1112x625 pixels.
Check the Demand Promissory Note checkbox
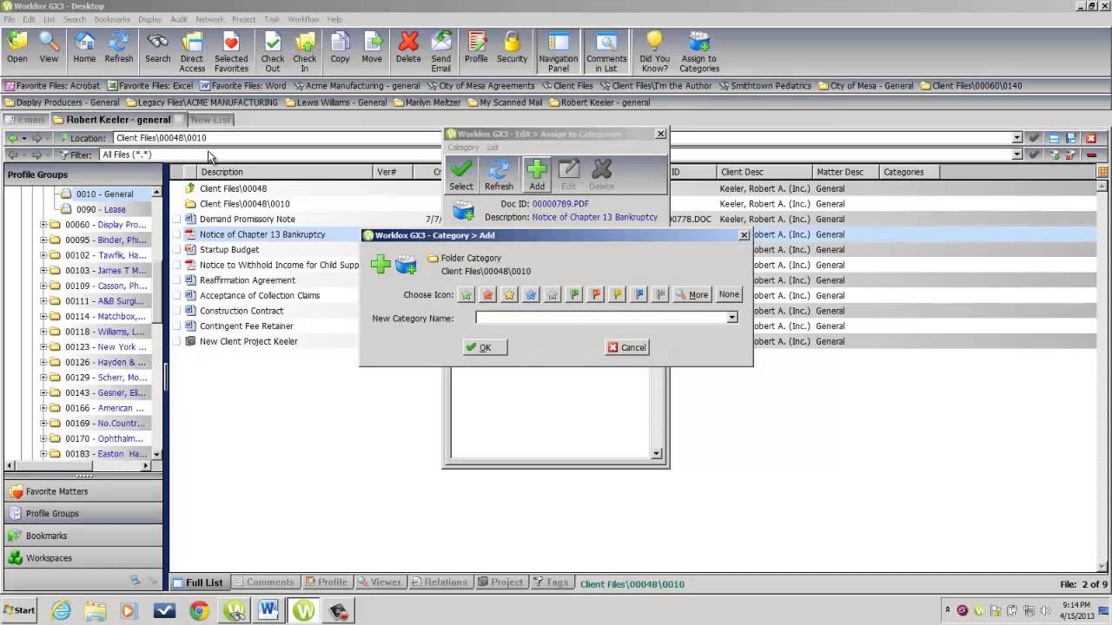[176, 220]
